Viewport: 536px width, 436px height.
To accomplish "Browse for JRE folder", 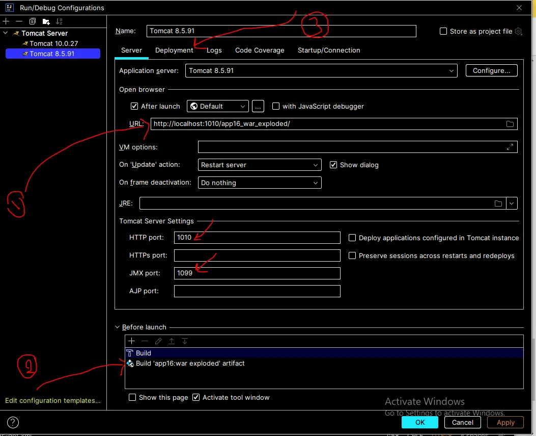I will (498, 203).
